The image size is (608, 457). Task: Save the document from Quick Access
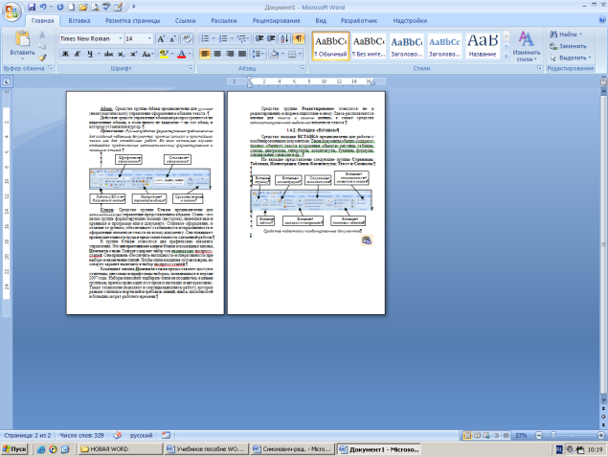[x=32, y=7]
